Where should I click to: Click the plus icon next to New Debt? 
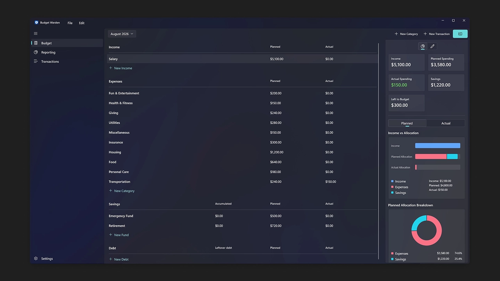pos(111,259)
